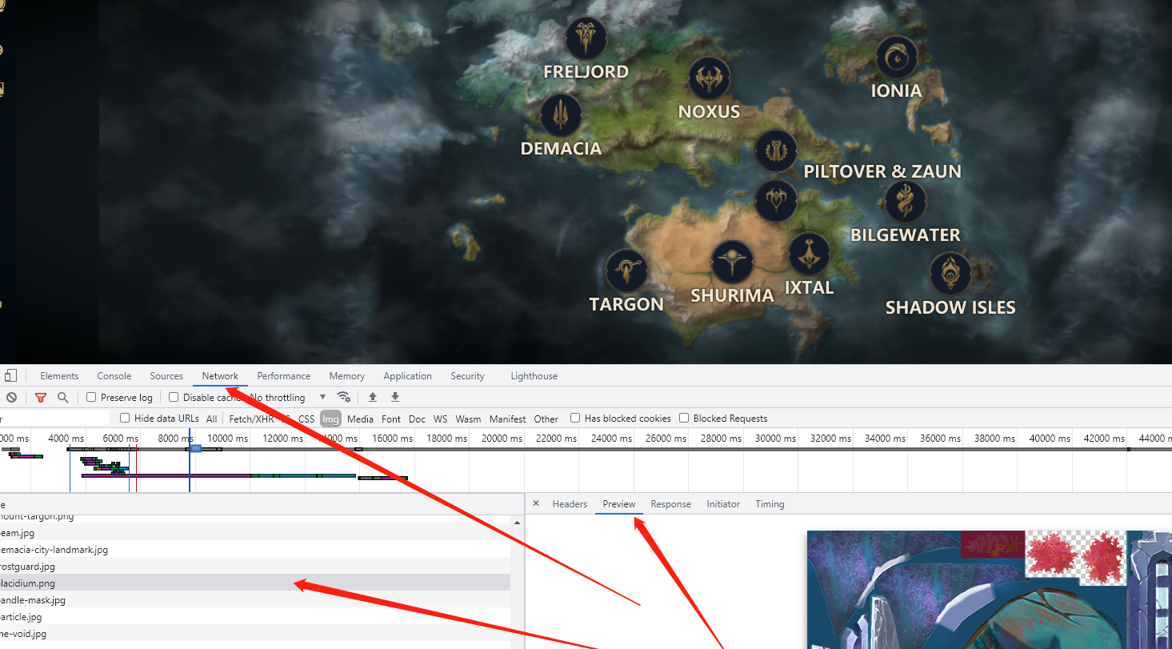Select the glacidium.png request row

[x=255, y=583]
